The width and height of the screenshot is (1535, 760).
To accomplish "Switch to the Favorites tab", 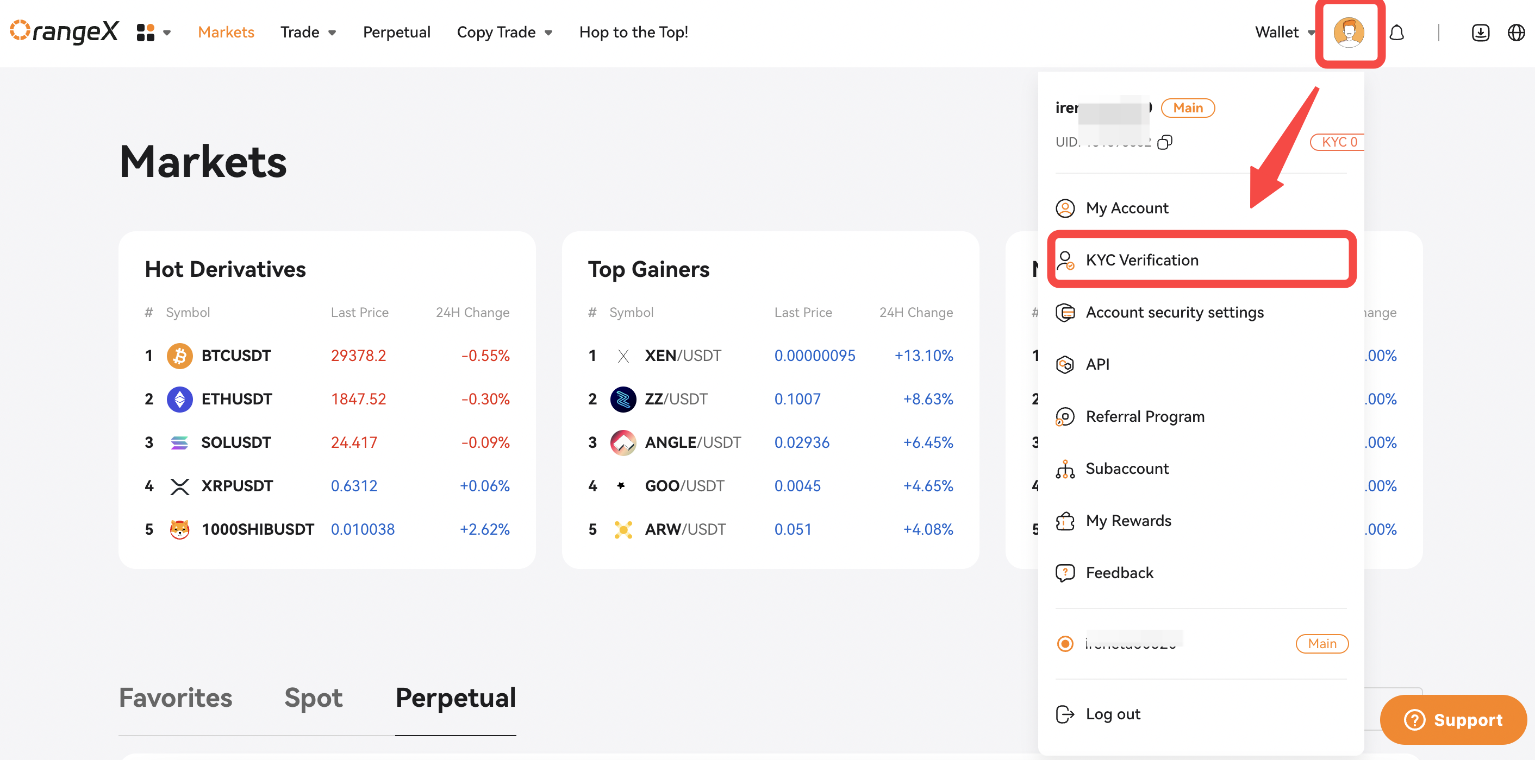I will pyautogui.click(x=175, y=698).
